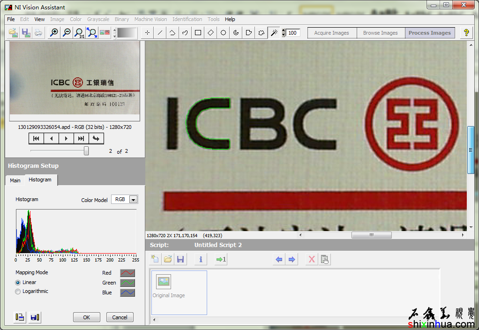Switch to the Main tab
Screen dimensions: 479x330
pos(15,180)
